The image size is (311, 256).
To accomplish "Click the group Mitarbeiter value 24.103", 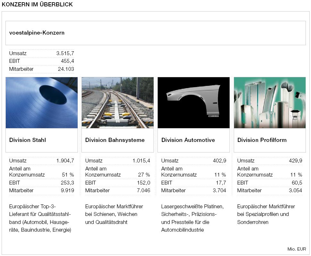I will 66,69.
